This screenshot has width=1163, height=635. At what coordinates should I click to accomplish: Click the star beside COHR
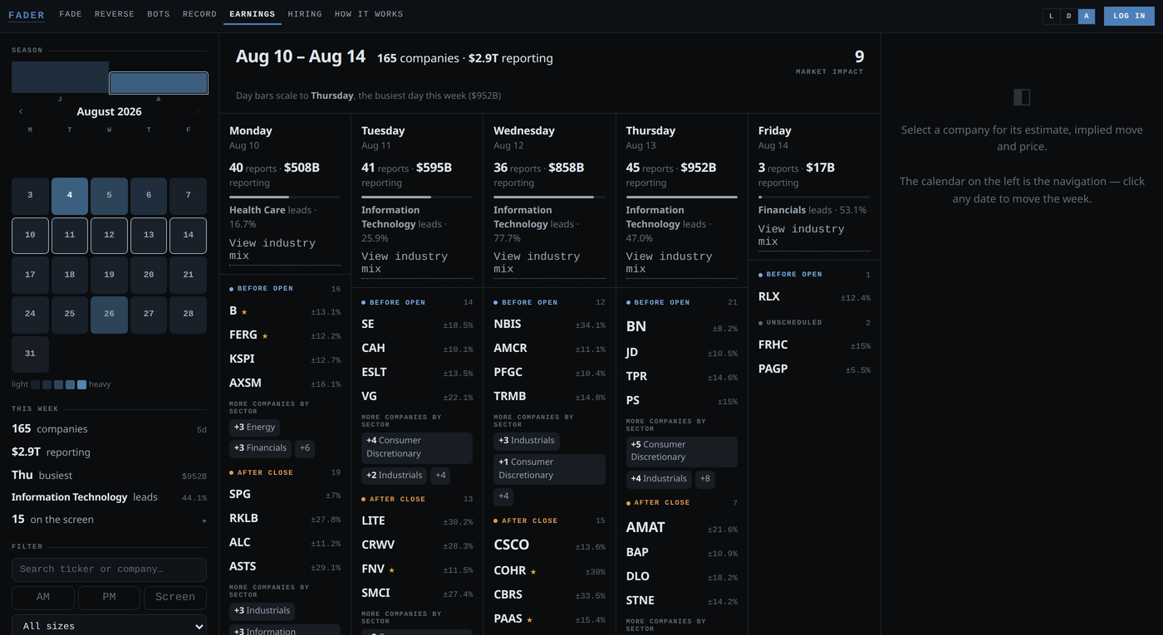coord(533,572)
